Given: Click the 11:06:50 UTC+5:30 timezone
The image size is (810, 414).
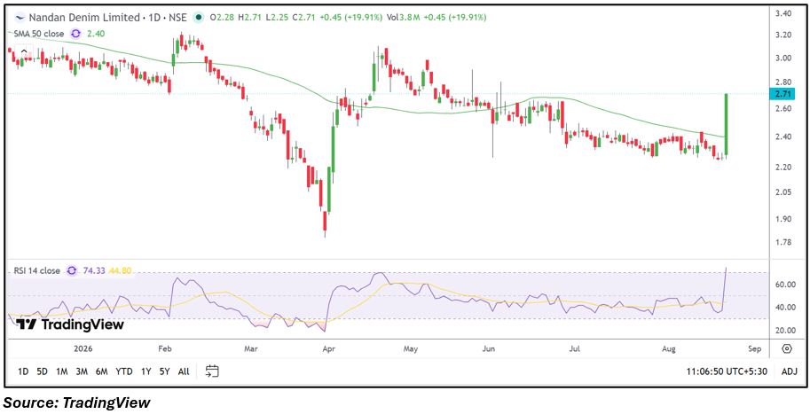Looking at the screenshot, I should [726, 371].
